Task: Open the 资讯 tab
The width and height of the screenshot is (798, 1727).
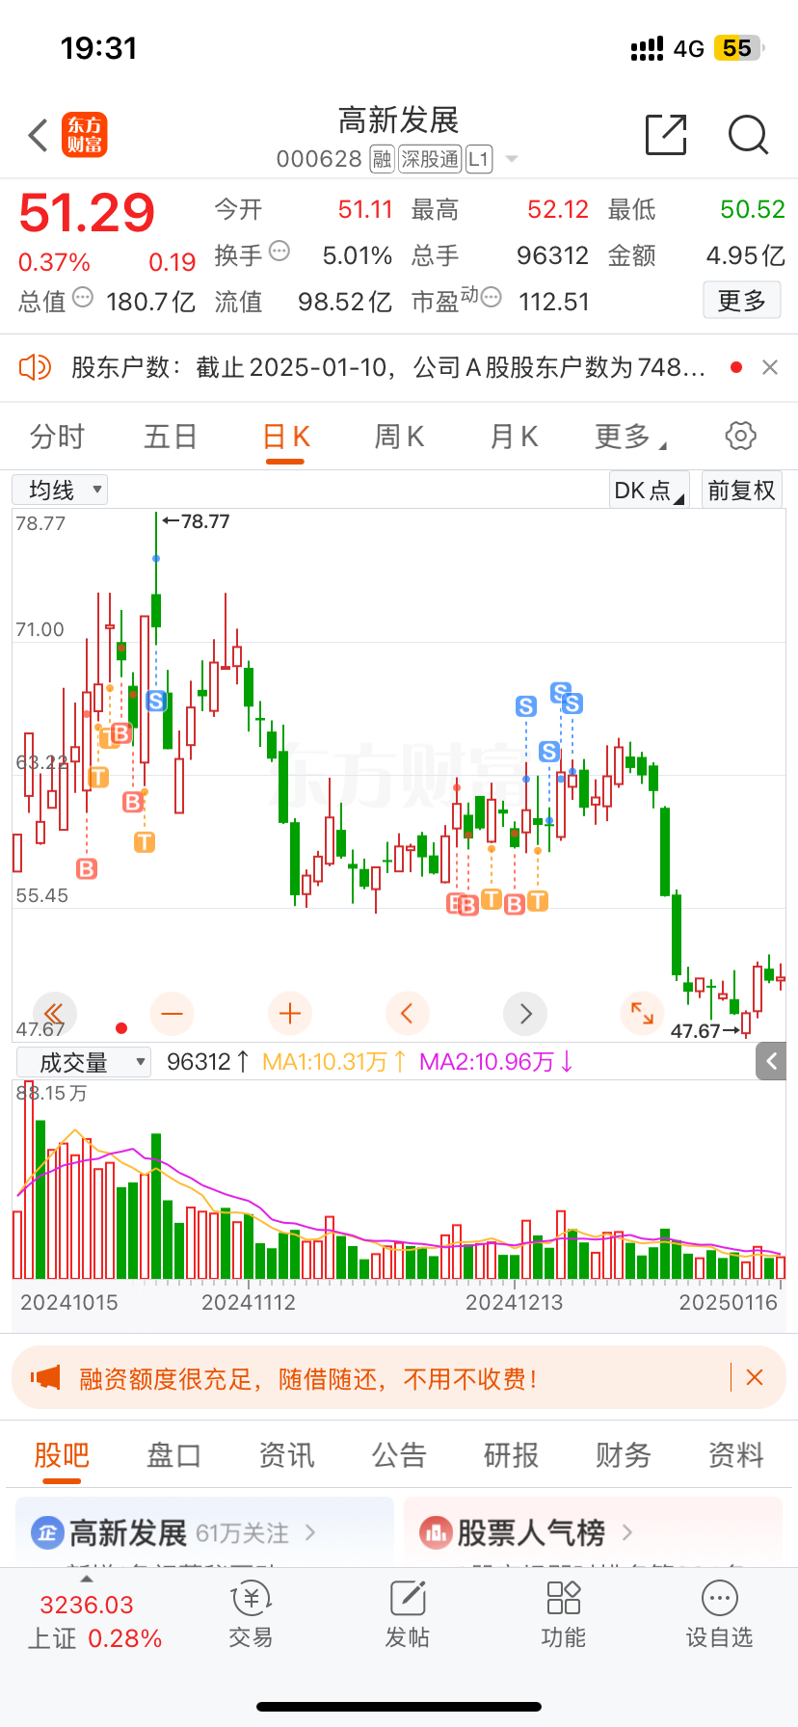Action: pos(286,1454)
